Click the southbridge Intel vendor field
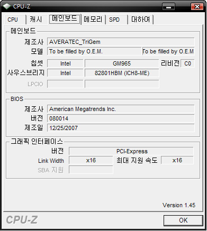Image resolution: width=207 pixels, height=231 pixels. [65, 73]
